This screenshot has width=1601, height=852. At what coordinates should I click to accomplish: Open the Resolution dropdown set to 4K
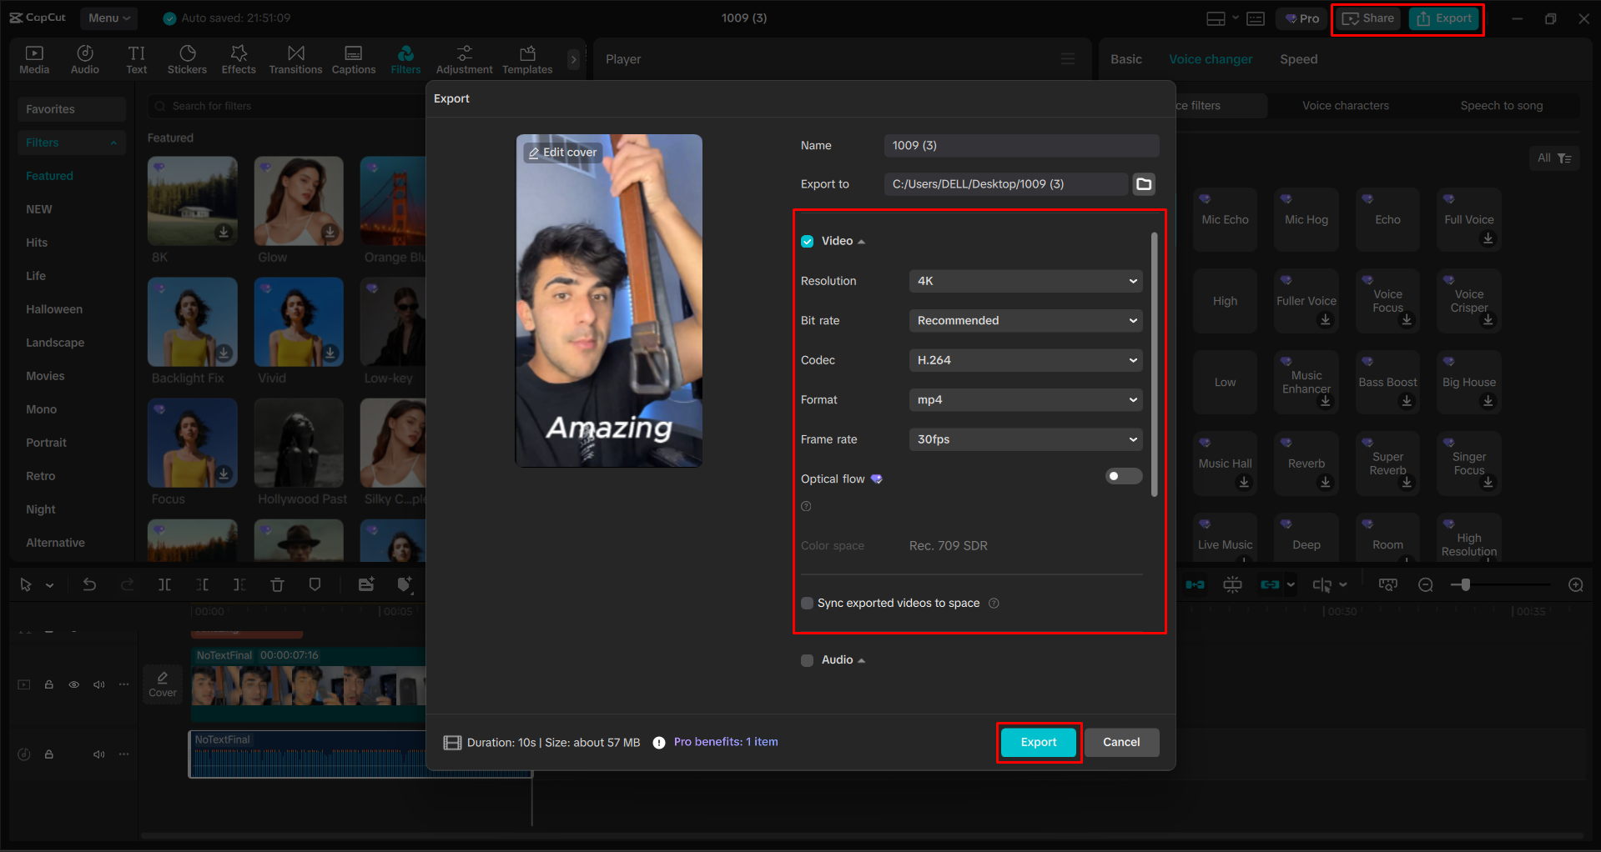click(x=1025, y=281)
